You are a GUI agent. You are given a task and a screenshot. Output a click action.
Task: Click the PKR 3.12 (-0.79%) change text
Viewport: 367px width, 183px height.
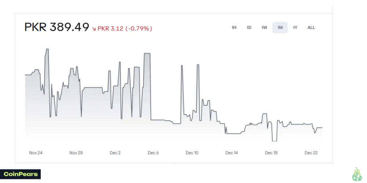pyautogui.click(x=125, y=28)
